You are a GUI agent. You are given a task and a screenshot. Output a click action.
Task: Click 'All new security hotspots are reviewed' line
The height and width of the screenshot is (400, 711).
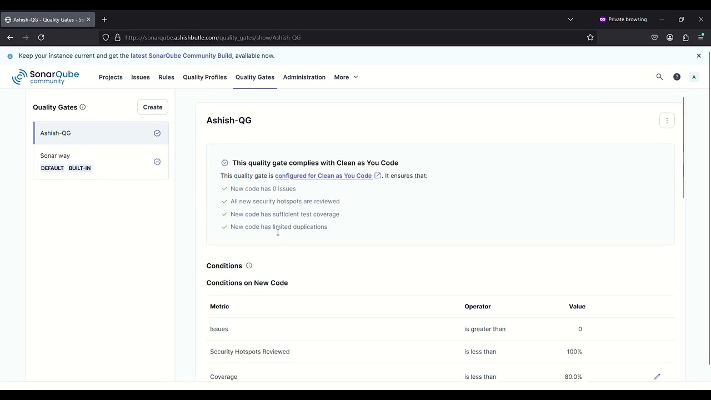pyautogui.click(x=285, y=202)
